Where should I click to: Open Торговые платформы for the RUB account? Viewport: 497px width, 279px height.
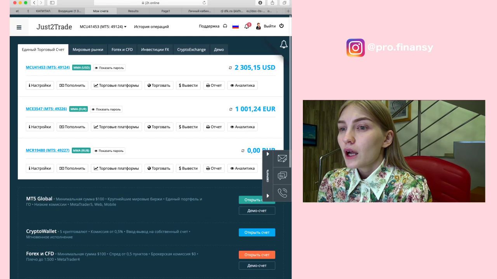point(116,168)
